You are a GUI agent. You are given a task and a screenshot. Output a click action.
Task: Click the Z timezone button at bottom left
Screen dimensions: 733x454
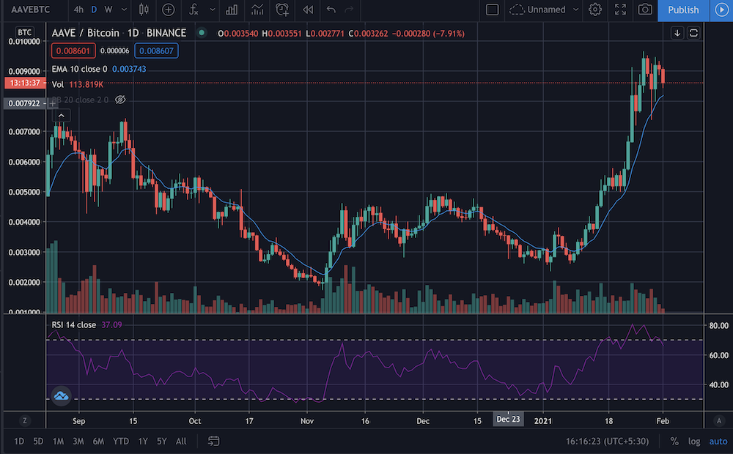(x=25, y=421)
